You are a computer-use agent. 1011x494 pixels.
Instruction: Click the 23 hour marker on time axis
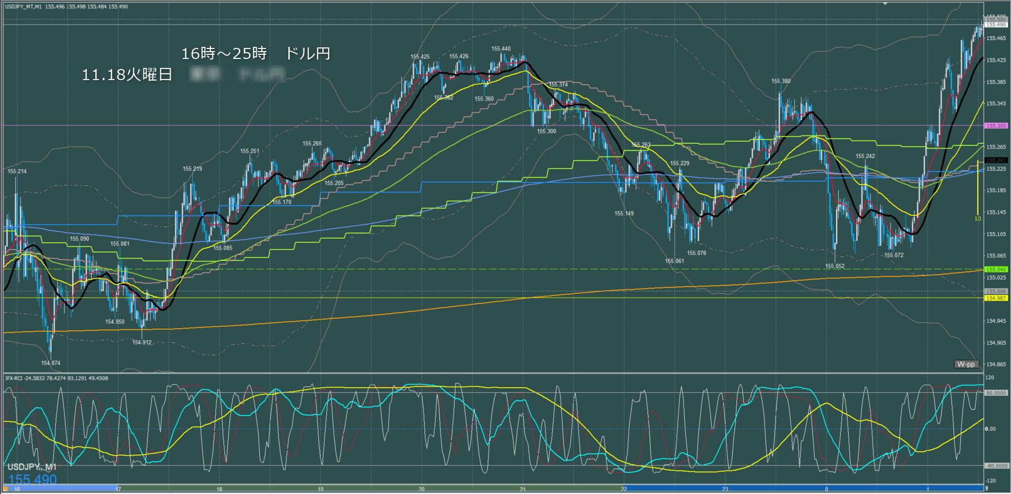(x=725, y=489)
